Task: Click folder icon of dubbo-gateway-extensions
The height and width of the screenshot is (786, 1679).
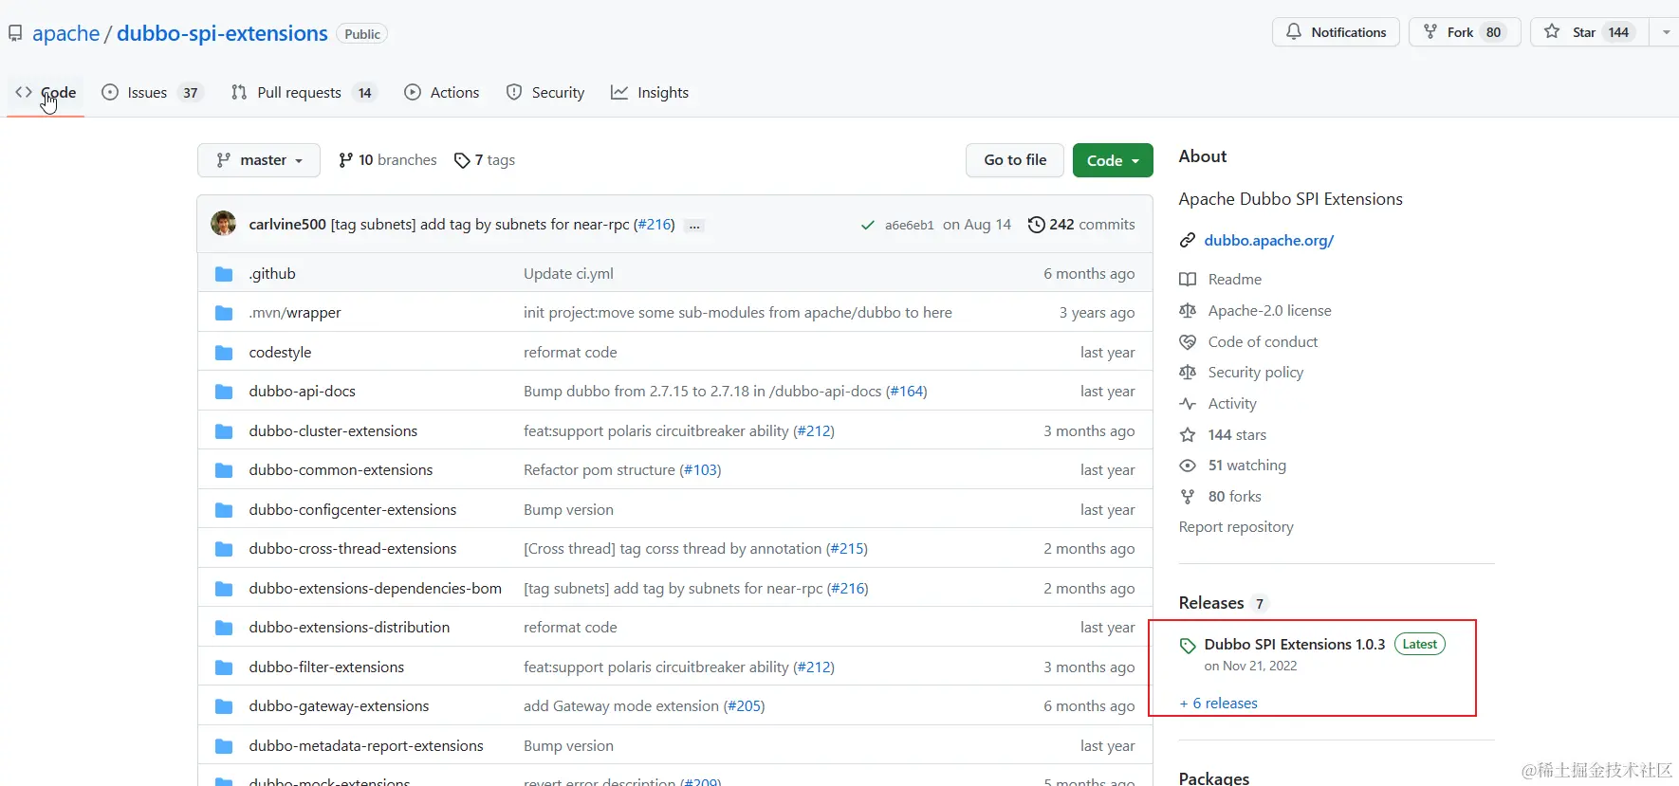Action: point(224,706)
